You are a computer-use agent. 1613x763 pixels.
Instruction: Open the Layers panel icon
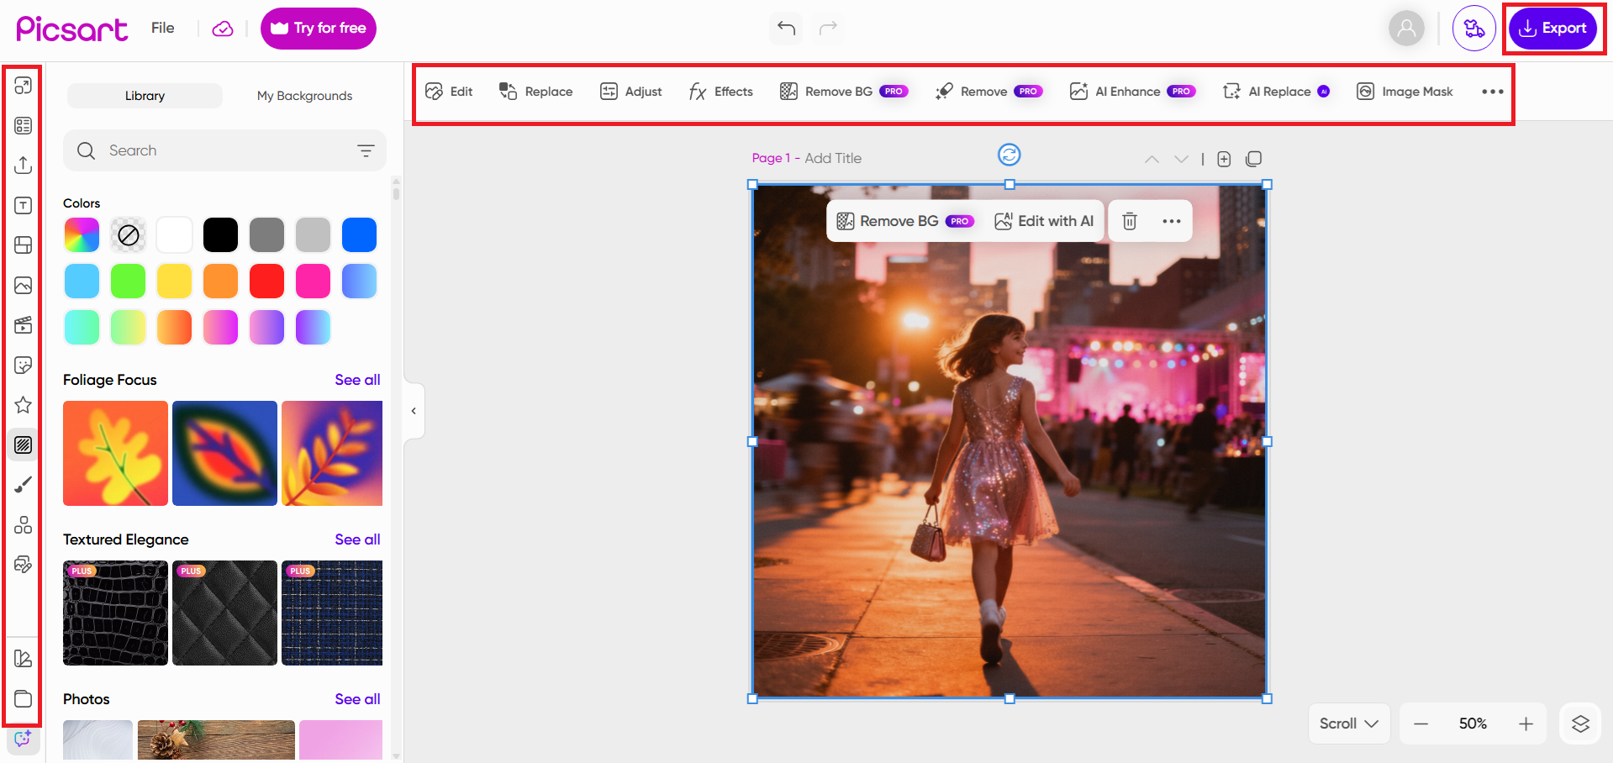click(x=1580, y=724)
